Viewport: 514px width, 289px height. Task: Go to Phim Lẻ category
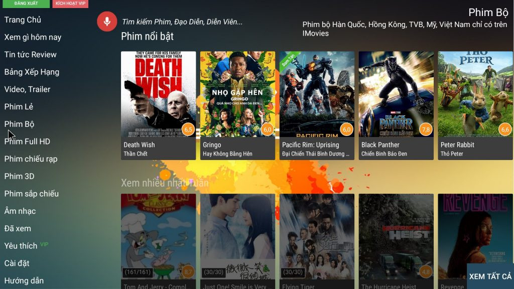19,107
